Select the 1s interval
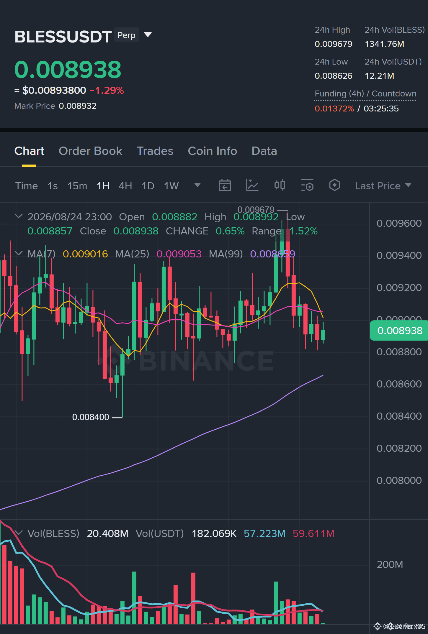Viewport: 428px width, 634px height. click(x=53, y=186)
